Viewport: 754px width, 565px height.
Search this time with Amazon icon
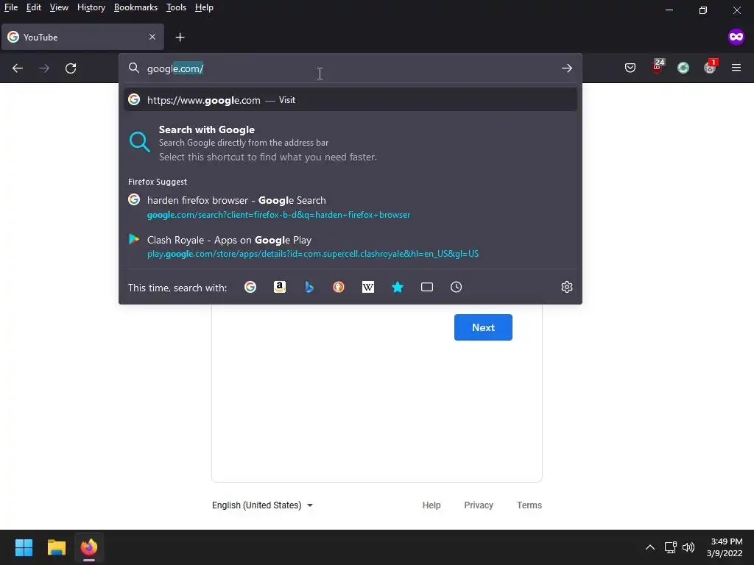279,287
